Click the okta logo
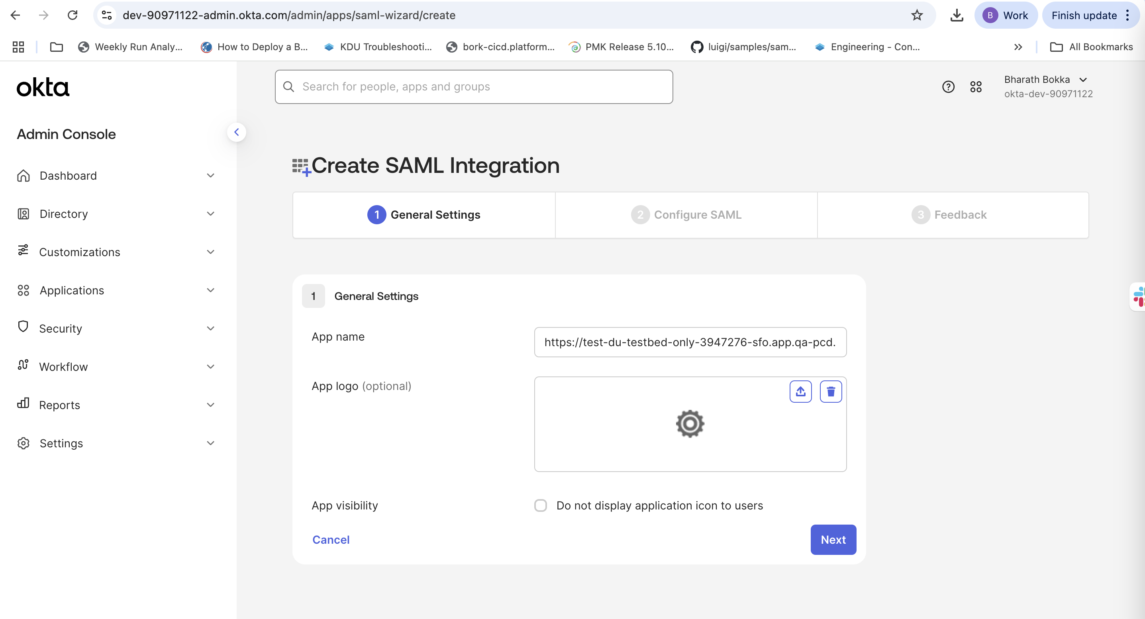 [43, 87]
